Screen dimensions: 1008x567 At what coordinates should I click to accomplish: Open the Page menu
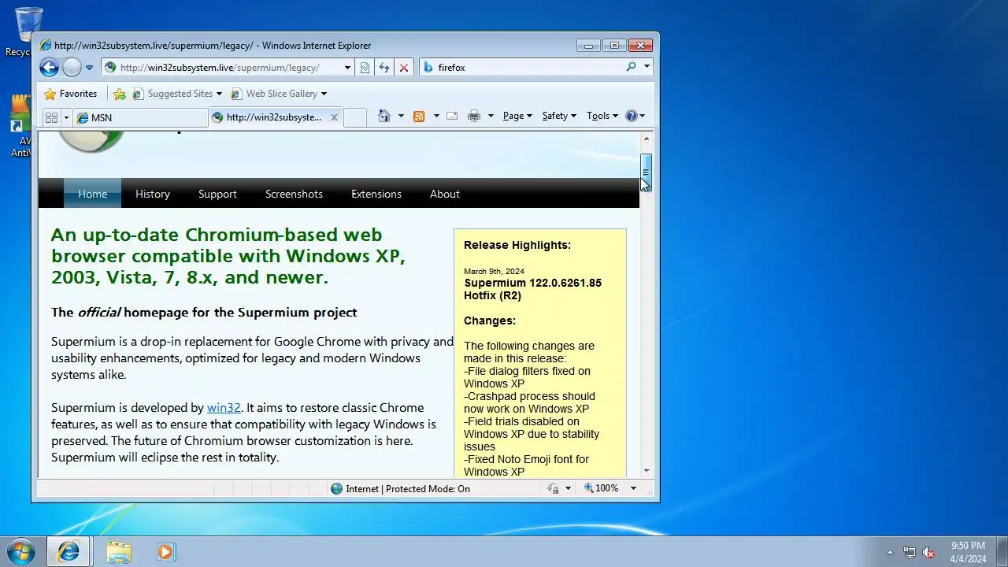click(517, 116)
